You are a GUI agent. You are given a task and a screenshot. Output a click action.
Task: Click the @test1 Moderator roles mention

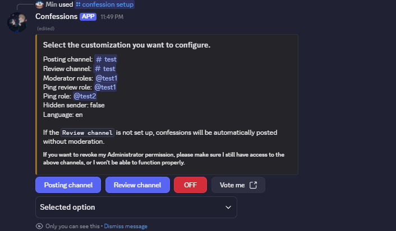click(x=107, y=78)
